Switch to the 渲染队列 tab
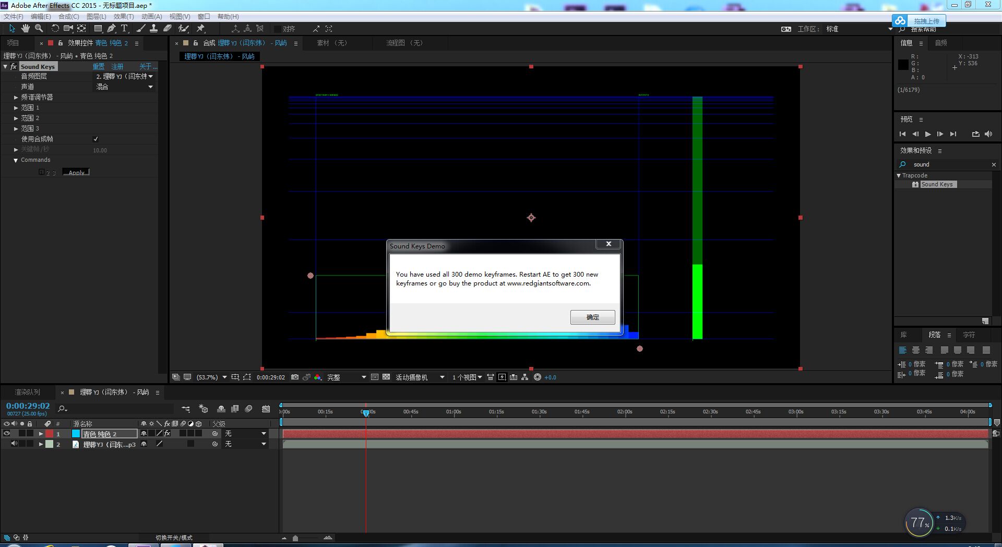Image resolution: width=1002 pixels, height=547 pixels. (27, 393)
